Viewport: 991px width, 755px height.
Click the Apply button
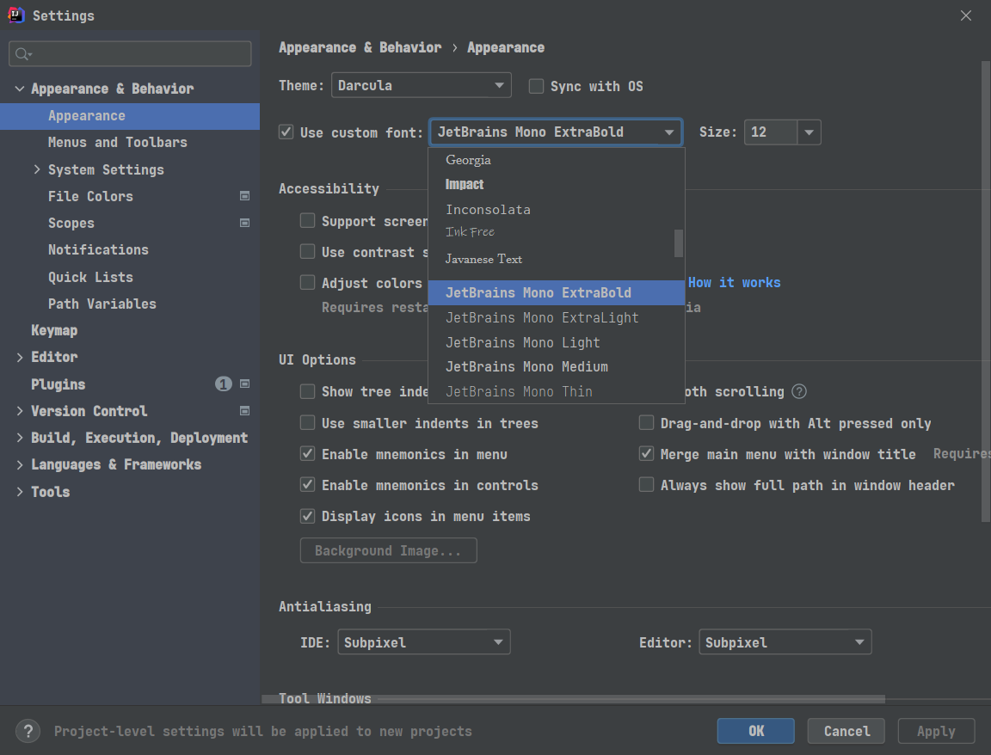tap(936, 731)
